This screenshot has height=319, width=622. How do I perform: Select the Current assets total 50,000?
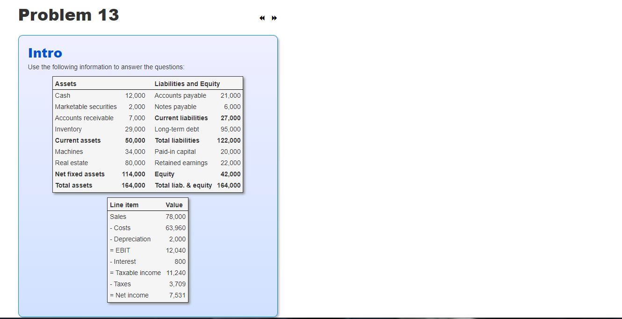[135, 140]
